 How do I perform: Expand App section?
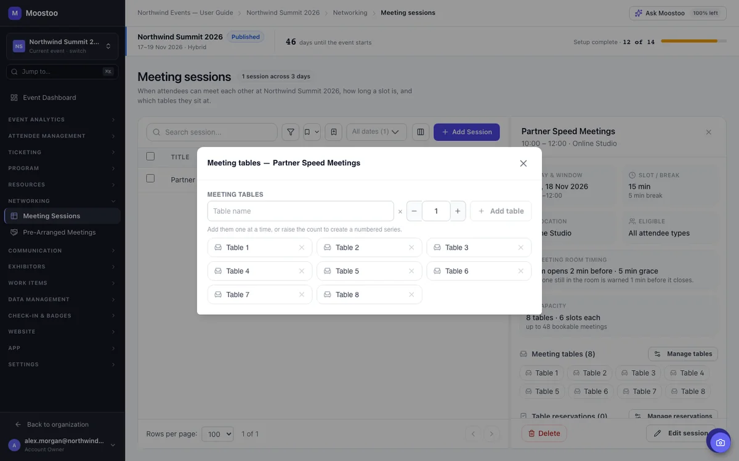click(62, 349)
